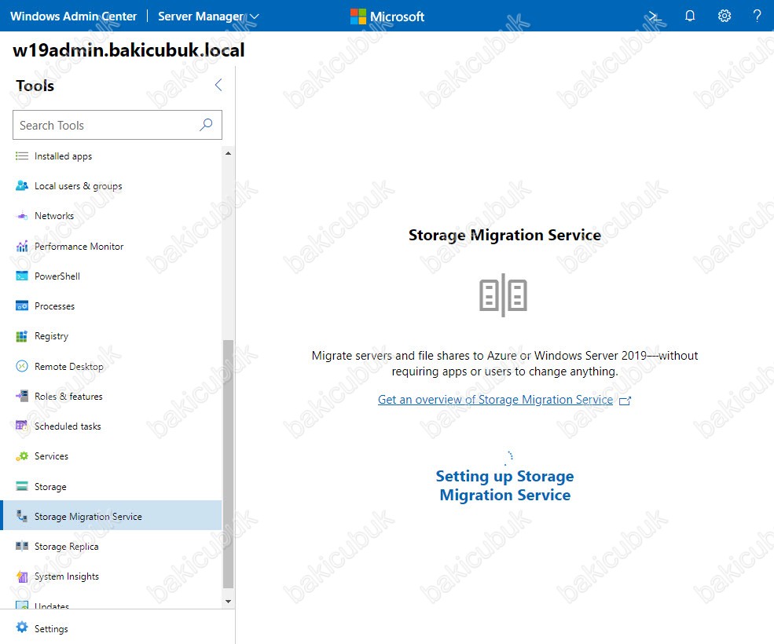Click the Setting up Storage Migration Service text
The height and width of the screenshot is (644, 774).
click(504, 485)
